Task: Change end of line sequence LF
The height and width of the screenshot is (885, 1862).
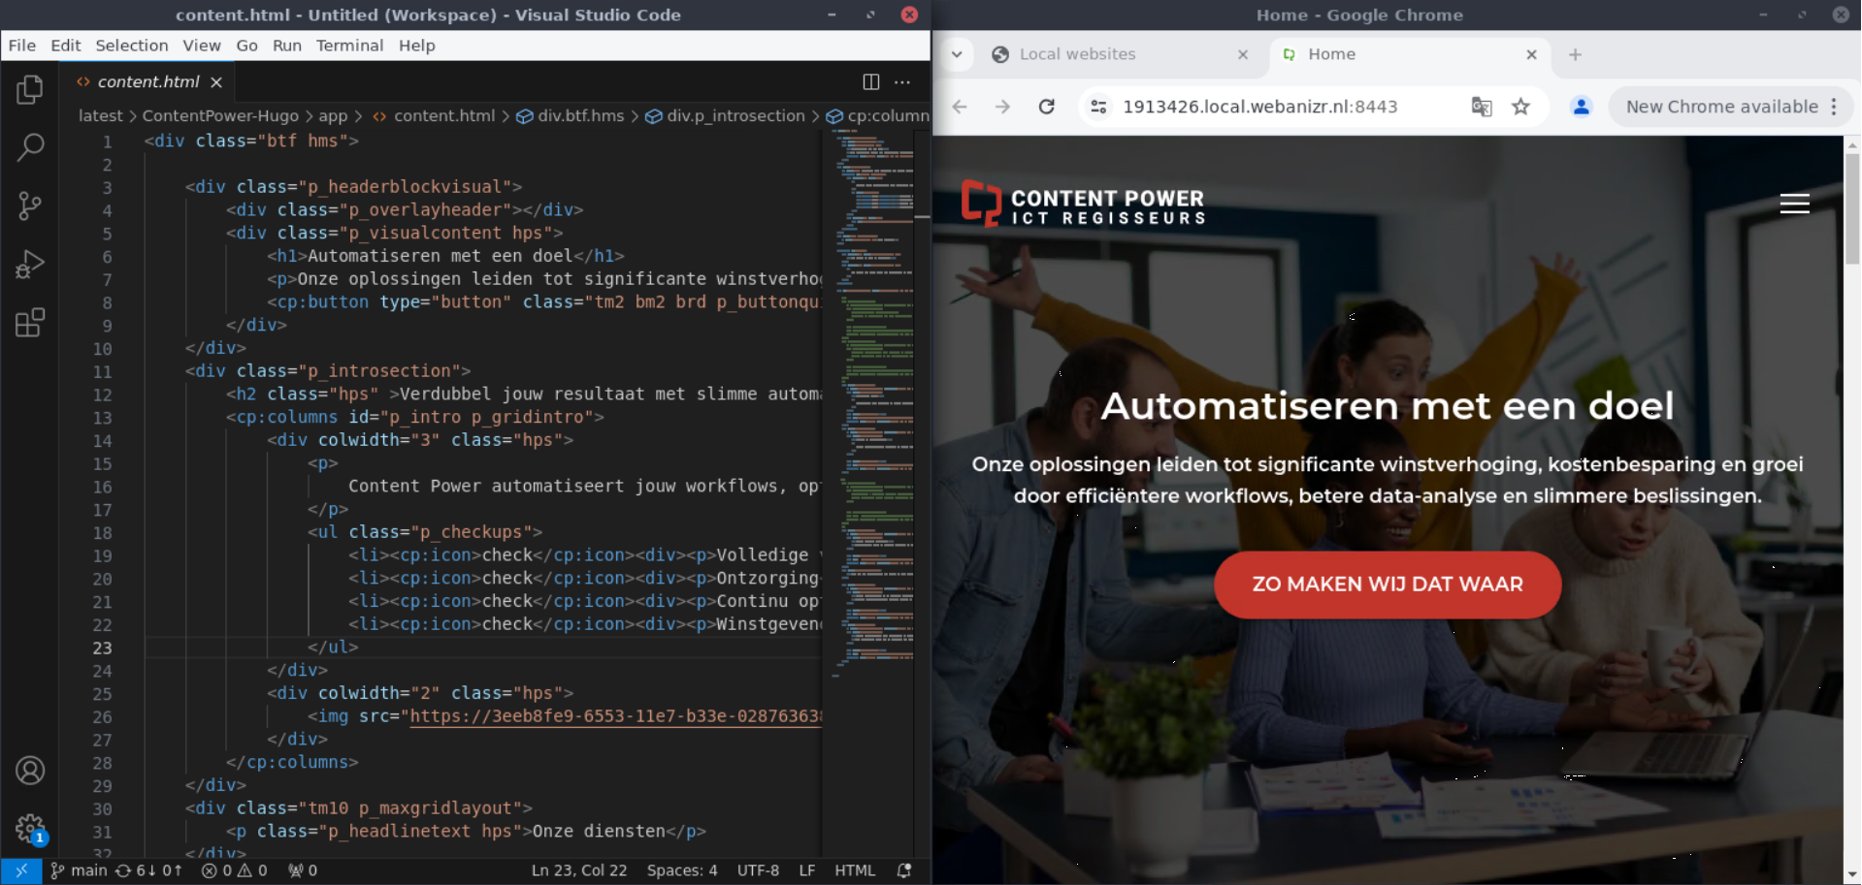Action: [x=806, y=870]
